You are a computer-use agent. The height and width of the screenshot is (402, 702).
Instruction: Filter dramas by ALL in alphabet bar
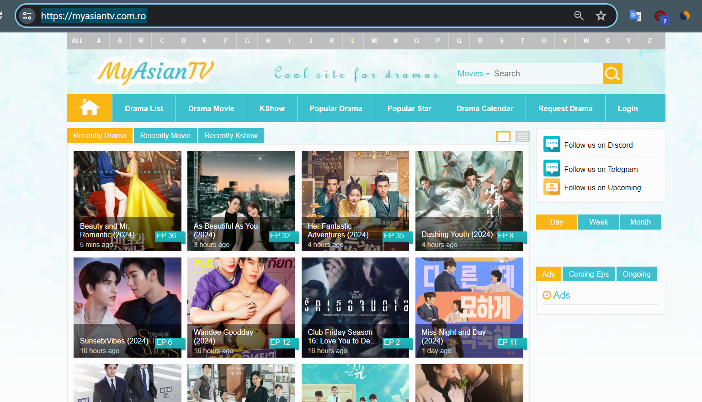tap(77, 41)
